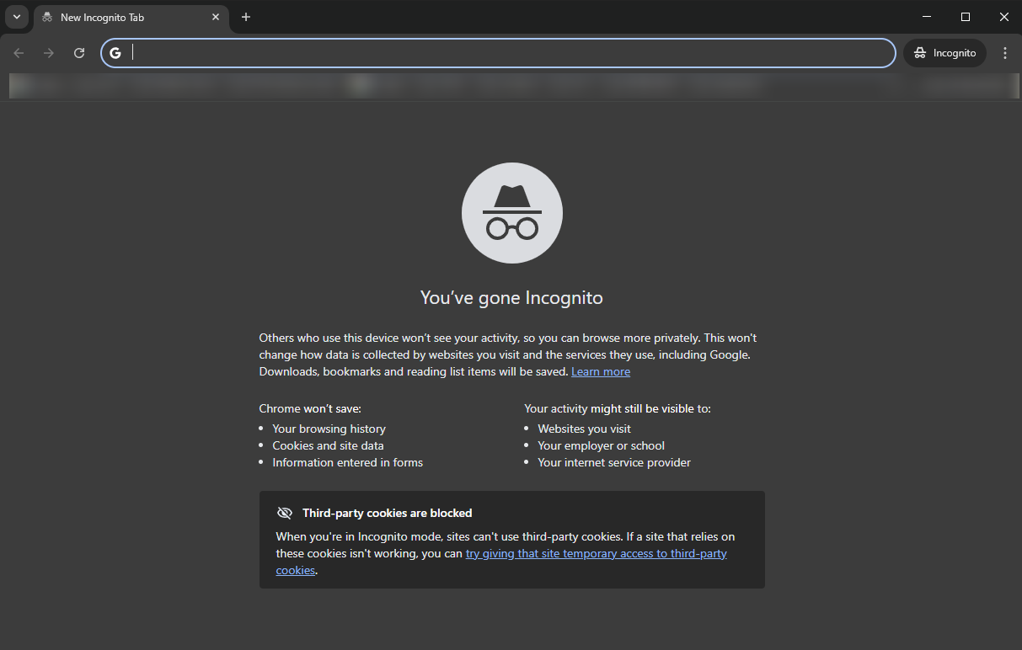This screenshot has width=1022, height=650.
Task: Reload the current page
Action: tap(78, 52)
